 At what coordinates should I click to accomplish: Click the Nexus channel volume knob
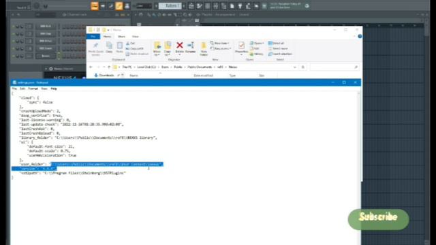[x=22, y=56]
